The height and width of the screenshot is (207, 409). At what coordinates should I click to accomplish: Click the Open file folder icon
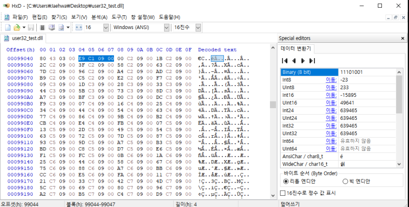click(x=17, y=28)
